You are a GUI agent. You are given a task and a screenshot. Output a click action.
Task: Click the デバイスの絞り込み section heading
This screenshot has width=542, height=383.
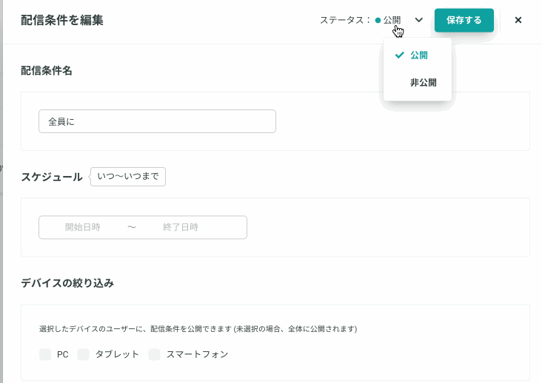[x=67, y=283]
